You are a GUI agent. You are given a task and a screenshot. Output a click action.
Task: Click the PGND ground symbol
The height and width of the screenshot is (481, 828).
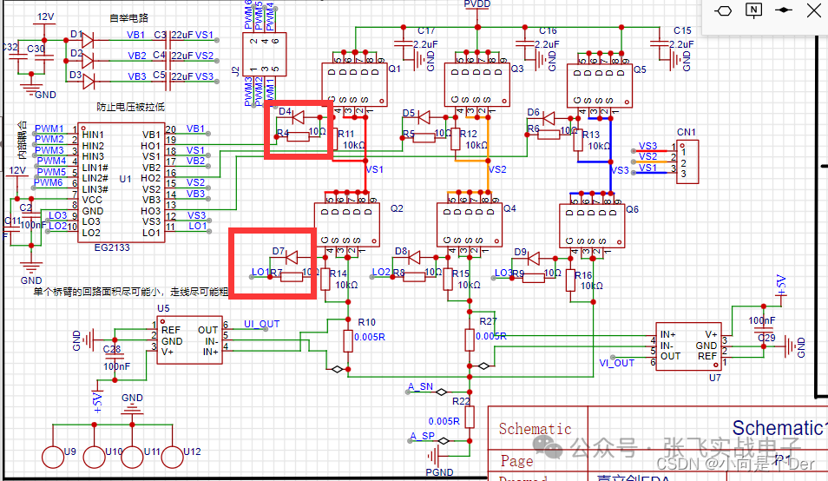point(434,455)
